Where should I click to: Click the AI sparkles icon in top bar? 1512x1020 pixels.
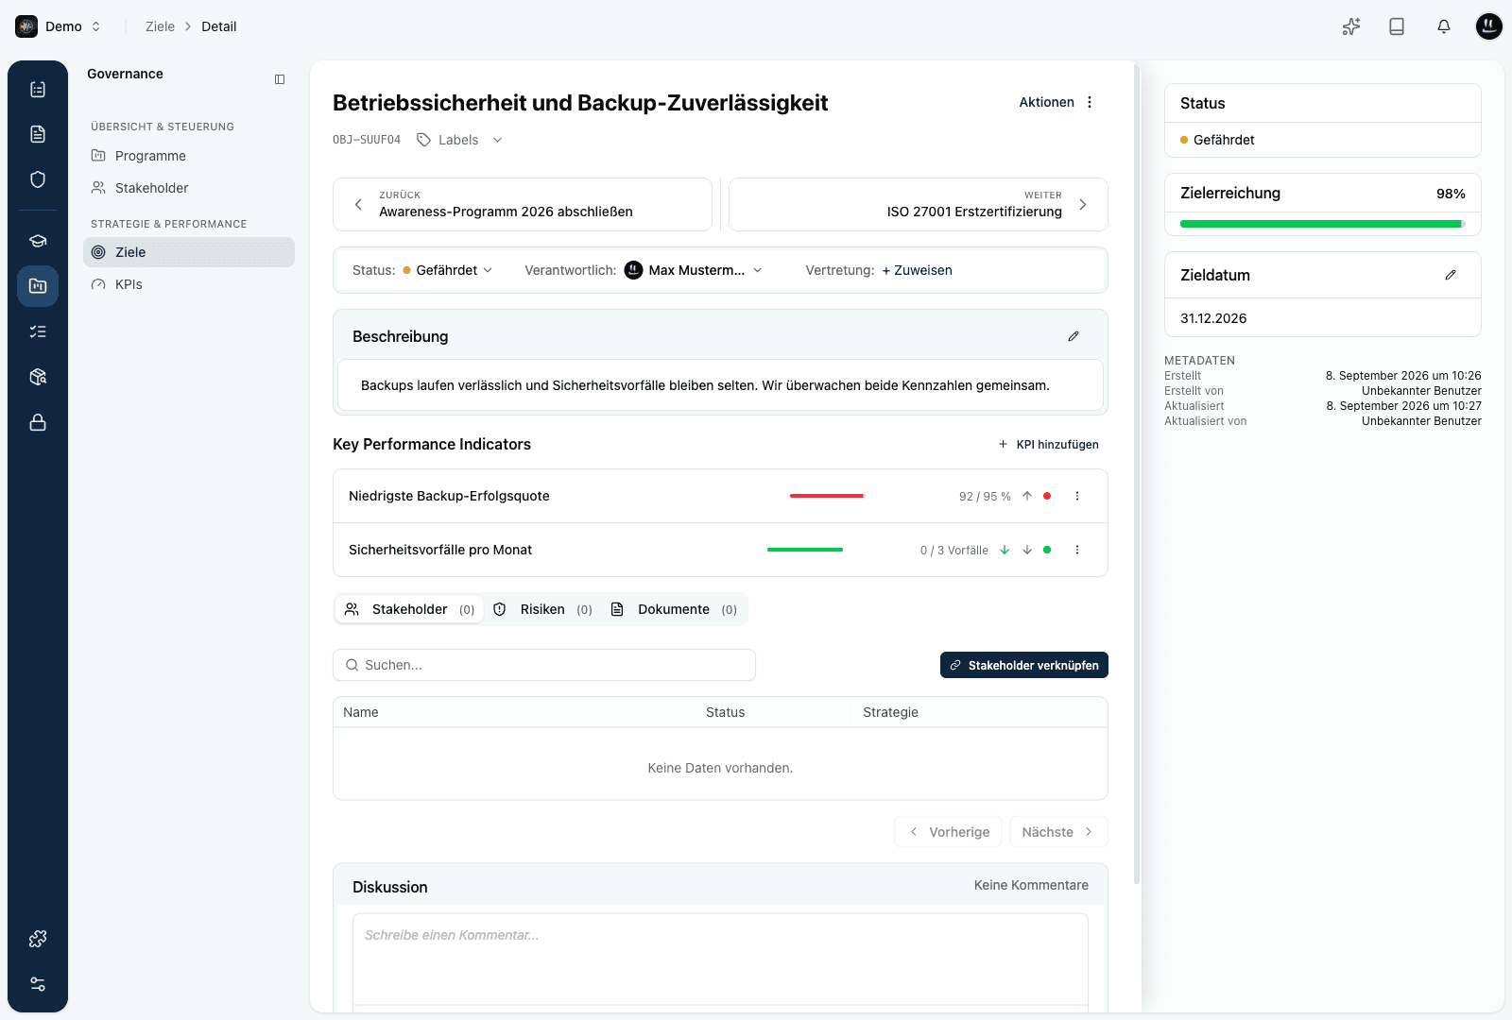pos(1351,26)
